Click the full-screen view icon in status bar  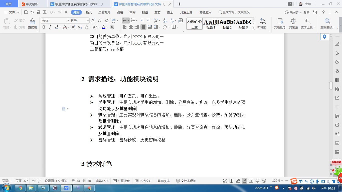pyautogui.click(x=225, y=180)
